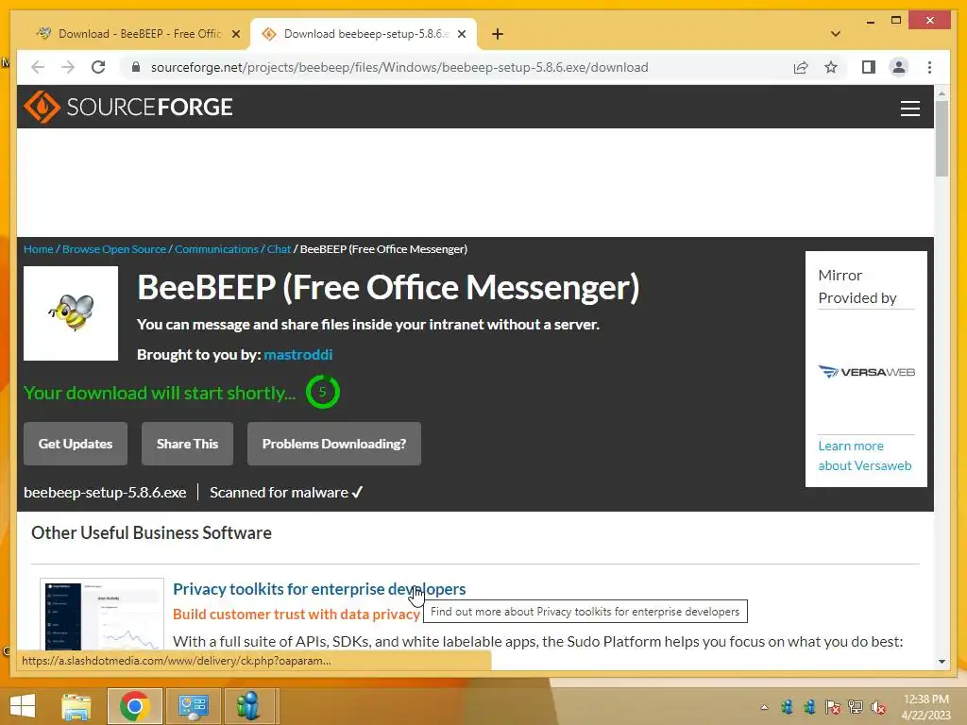The width and height of the screenshot is (967, 725).
Task: Toggle the browser side panel
Action: coord(869,67)
